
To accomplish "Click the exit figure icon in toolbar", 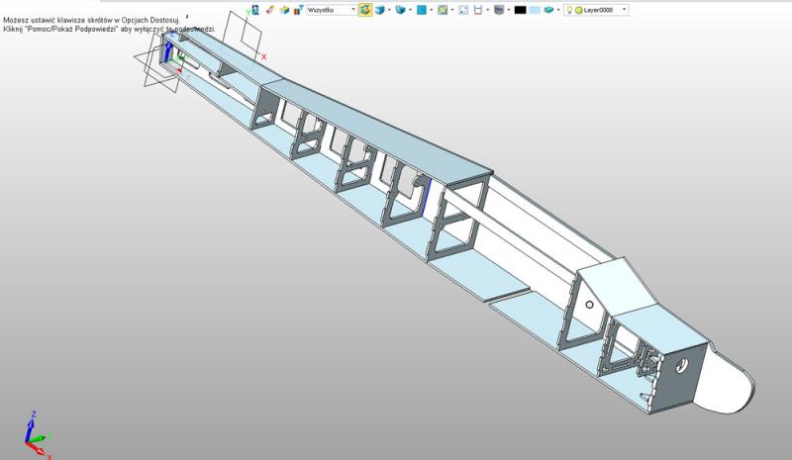I will (254, 9).
